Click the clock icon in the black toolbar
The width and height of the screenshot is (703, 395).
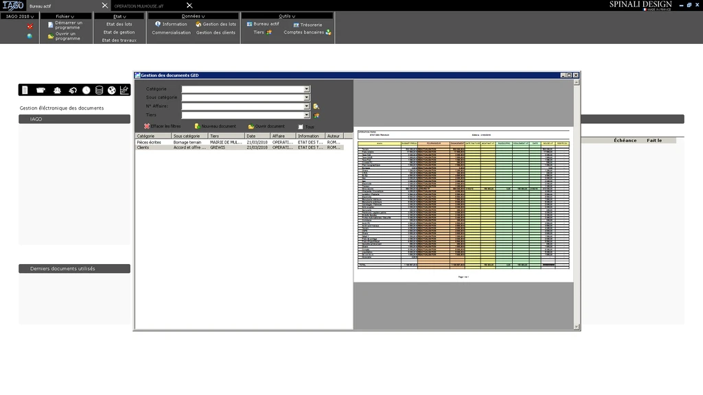(x=86, y=90)
